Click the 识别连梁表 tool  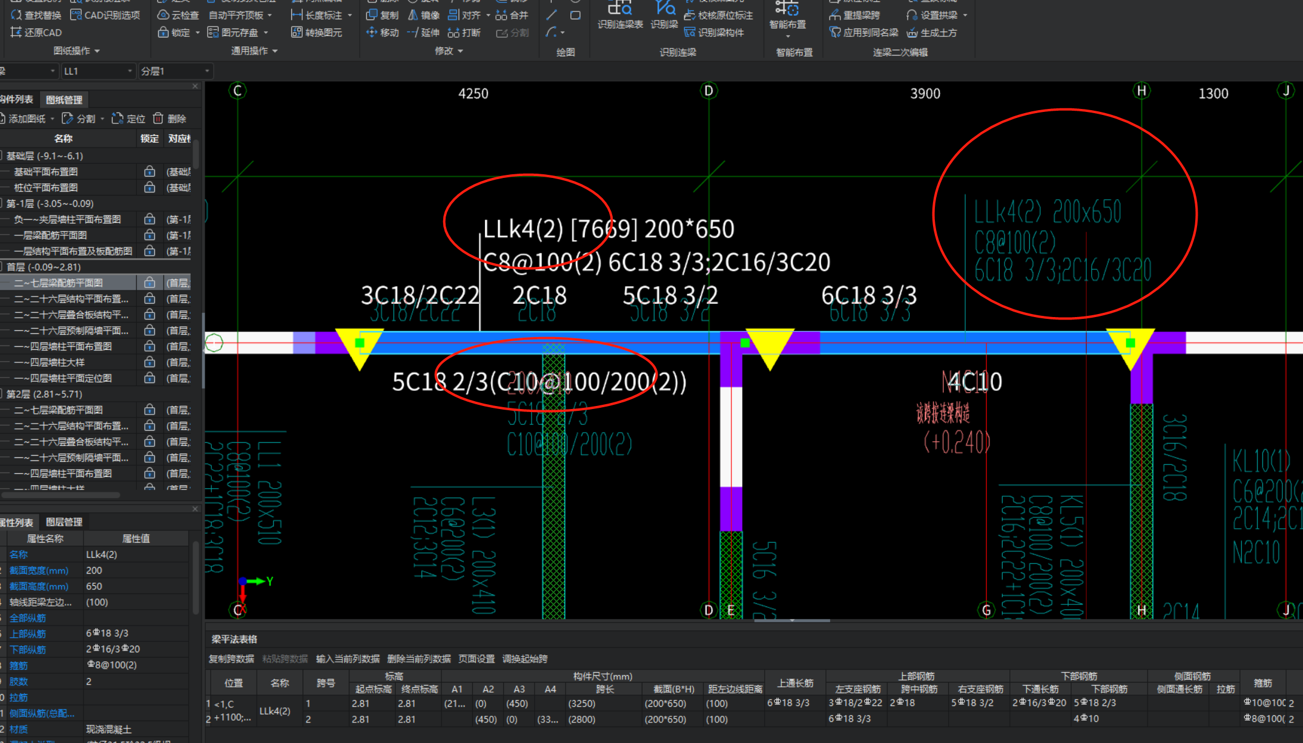[x=620, y=15]
